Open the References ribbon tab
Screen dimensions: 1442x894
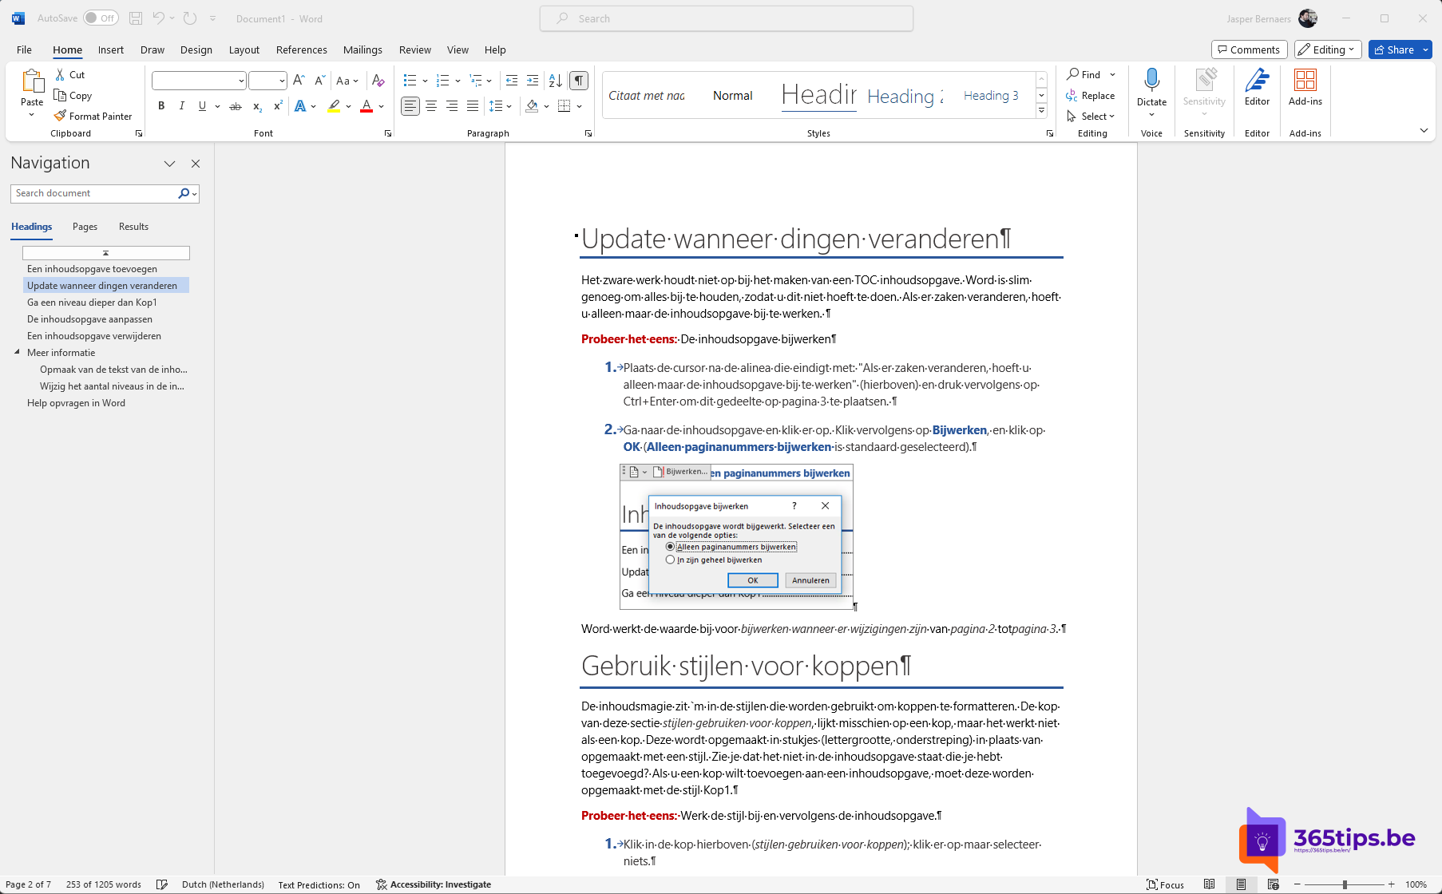301,49
